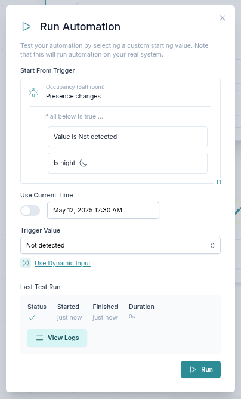The image size is (241, 399).
Task: Click the moon icon next to Is night
Action: (x=84, y=163)
